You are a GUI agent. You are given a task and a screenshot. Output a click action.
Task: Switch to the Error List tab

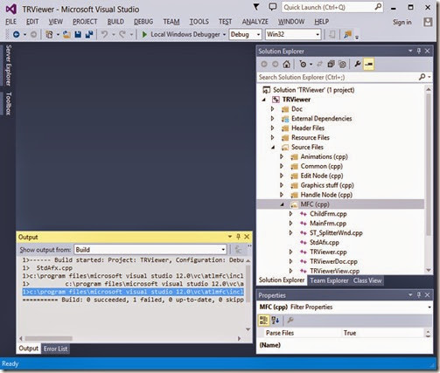[x=55, y=349]
